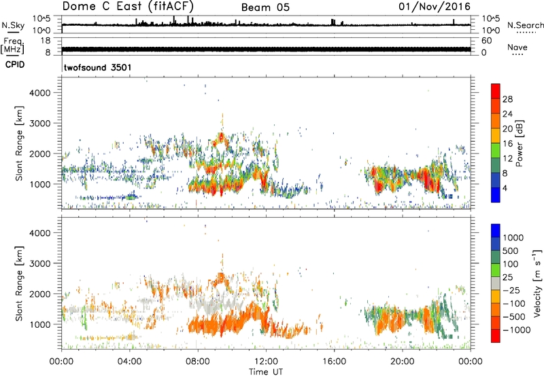Click the date '01/Nov/2016'
Screen dimensions: 544x376
[435, 7]
